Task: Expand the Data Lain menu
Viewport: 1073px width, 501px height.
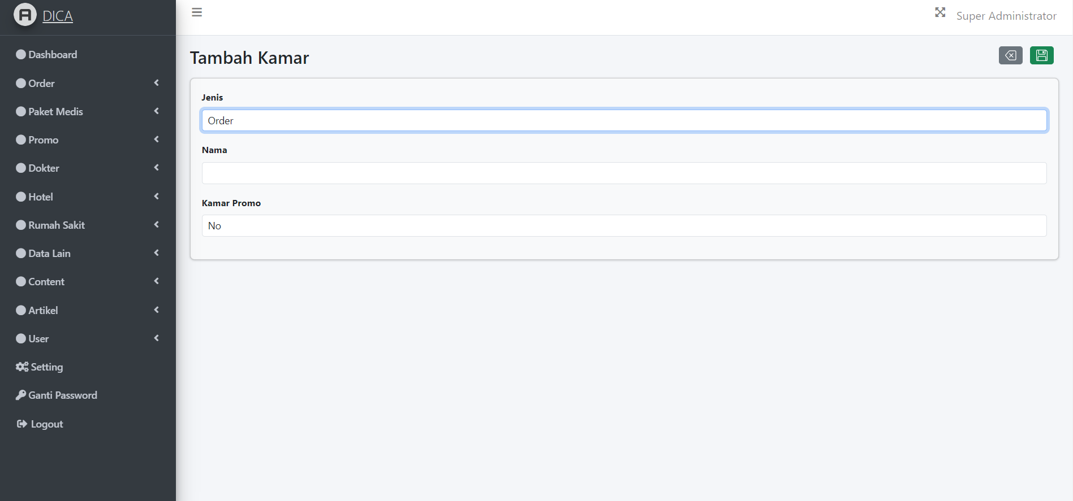Action: coord(88,253)
